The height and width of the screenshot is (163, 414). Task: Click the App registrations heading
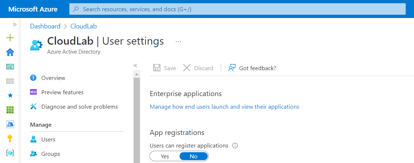pyautogui.click(x=177, y=132)
